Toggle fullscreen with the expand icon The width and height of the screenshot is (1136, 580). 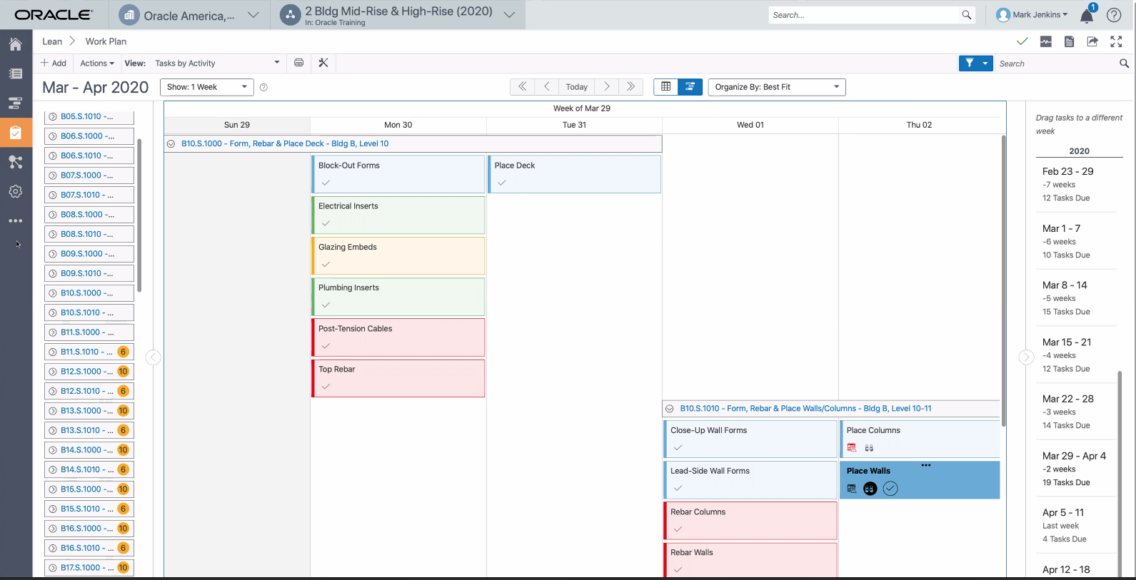[1116, 41]
